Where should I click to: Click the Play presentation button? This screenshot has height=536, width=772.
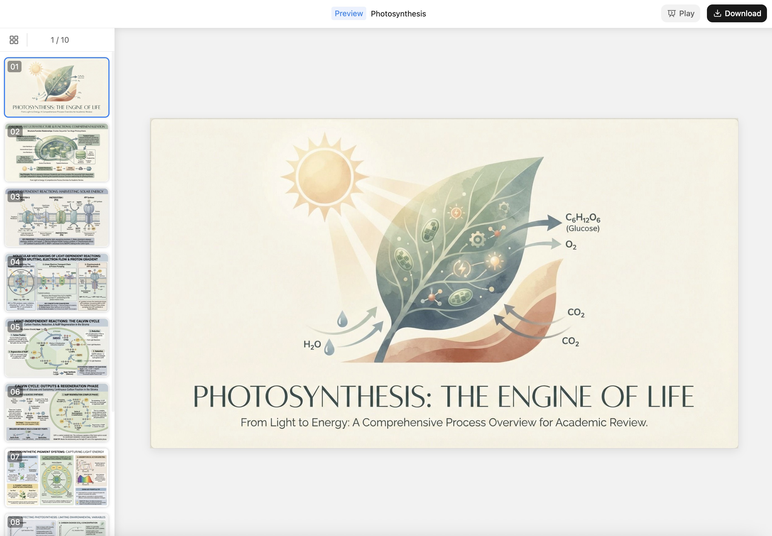[681, 13]
